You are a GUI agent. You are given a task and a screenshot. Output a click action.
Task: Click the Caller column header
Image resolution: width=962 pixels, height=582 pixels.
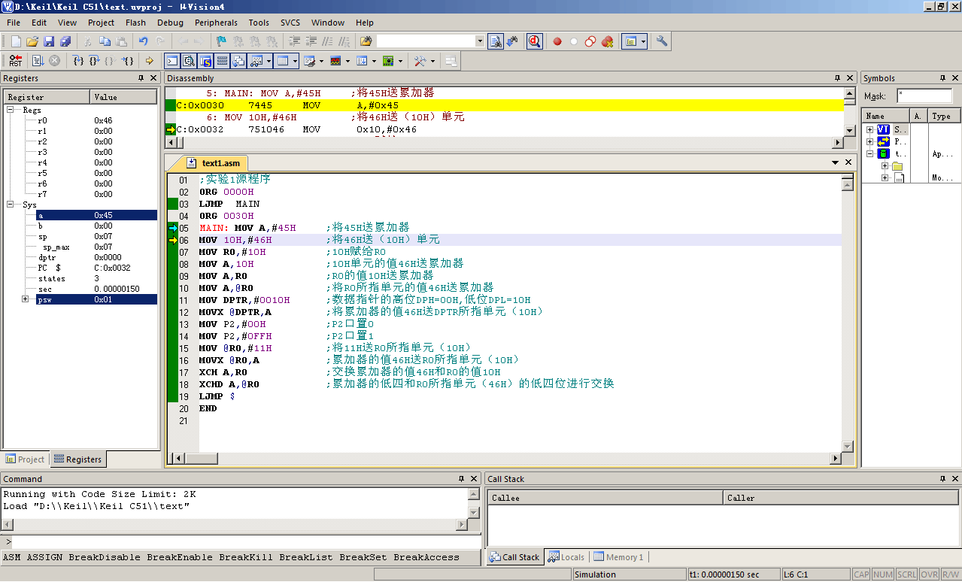(x=841, y=498)
